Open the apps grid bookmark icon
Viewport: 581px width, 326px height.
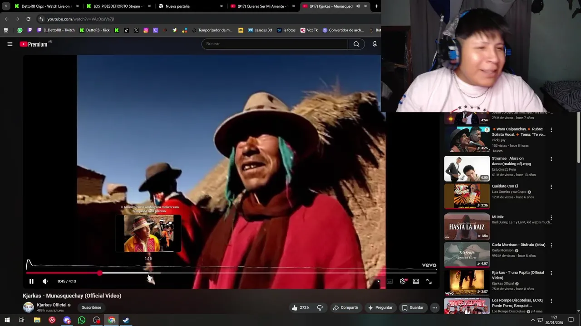click(x=6, y=30)
